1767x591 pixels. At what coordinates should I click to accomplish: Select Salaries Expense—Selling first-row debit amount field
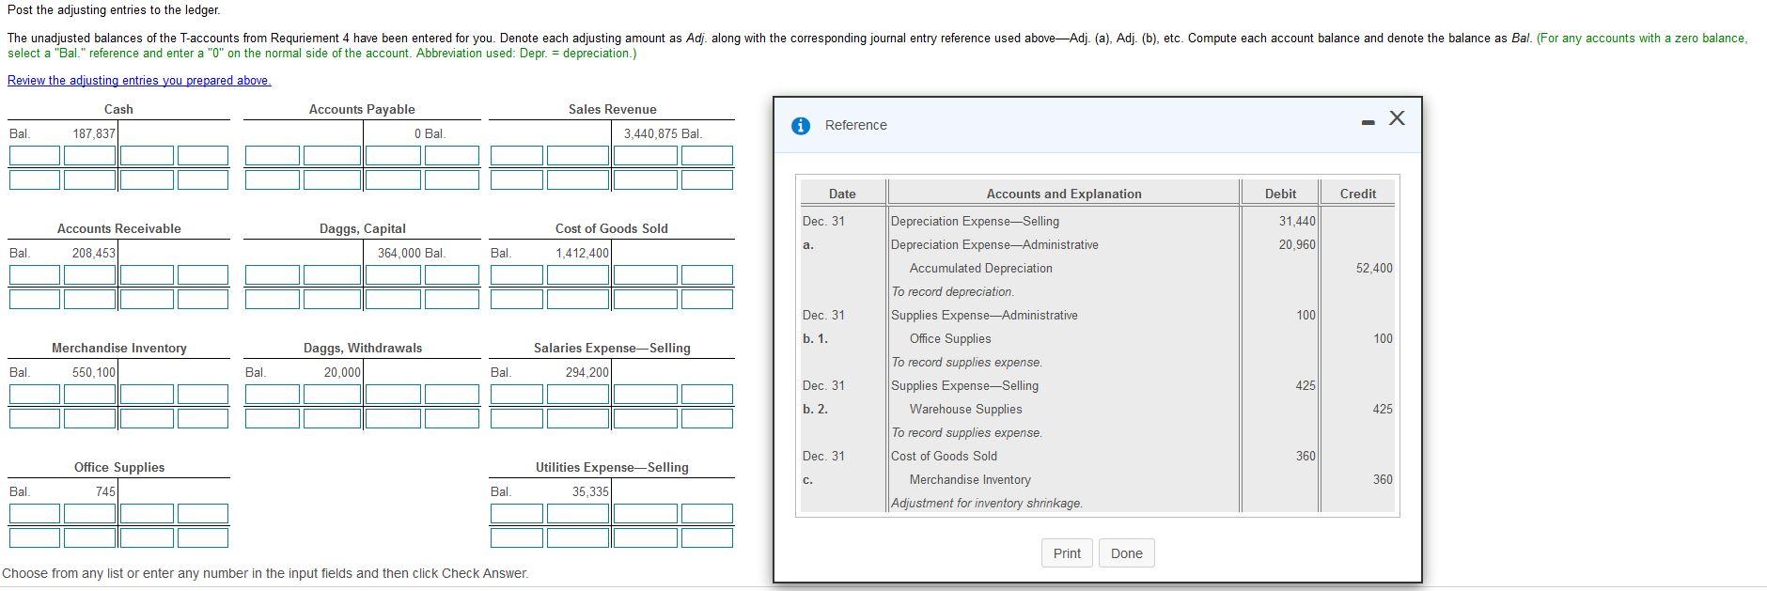coord(578,395)
